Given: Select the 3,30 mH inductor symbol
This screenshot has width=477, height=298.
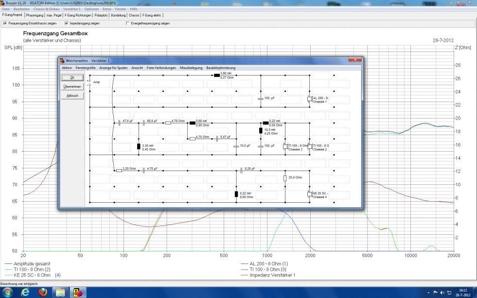Looking at the screenshot, I should (x=139, y=146).
